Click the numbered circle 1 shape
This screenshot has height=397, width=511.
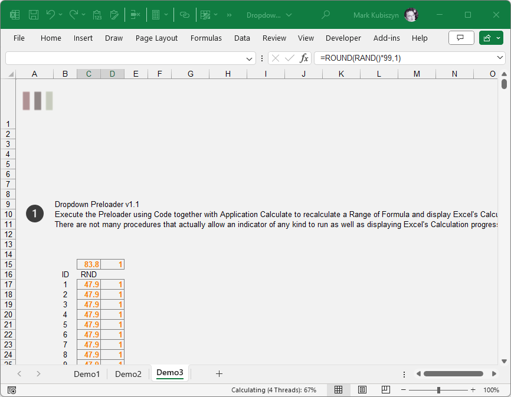(35, 214)
